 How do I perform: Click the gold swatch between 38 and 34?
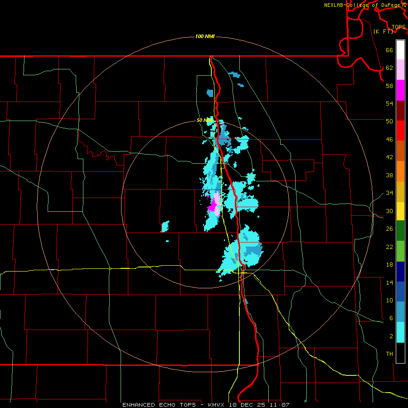400,192
